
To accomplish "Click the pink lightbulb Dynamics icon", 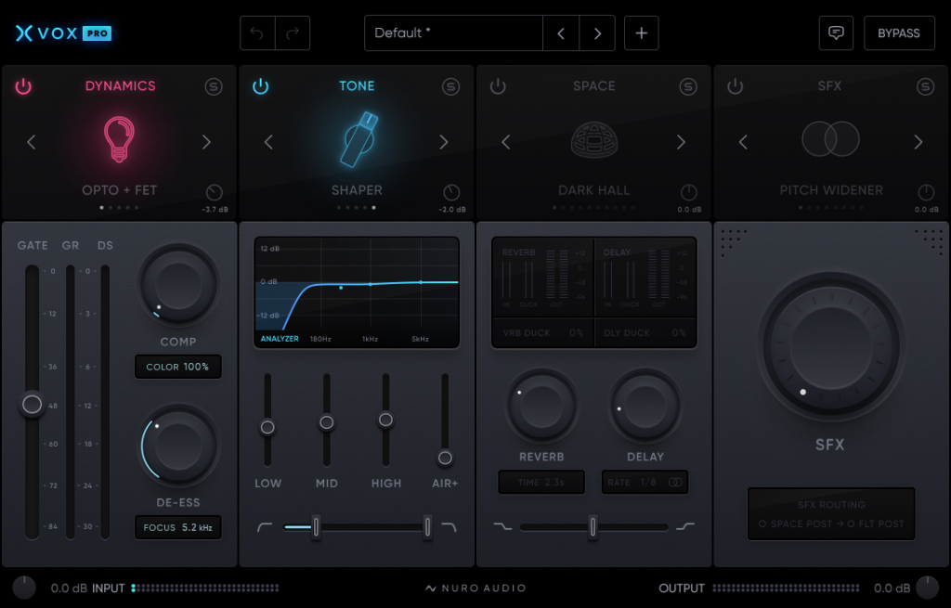I will 119,140.
